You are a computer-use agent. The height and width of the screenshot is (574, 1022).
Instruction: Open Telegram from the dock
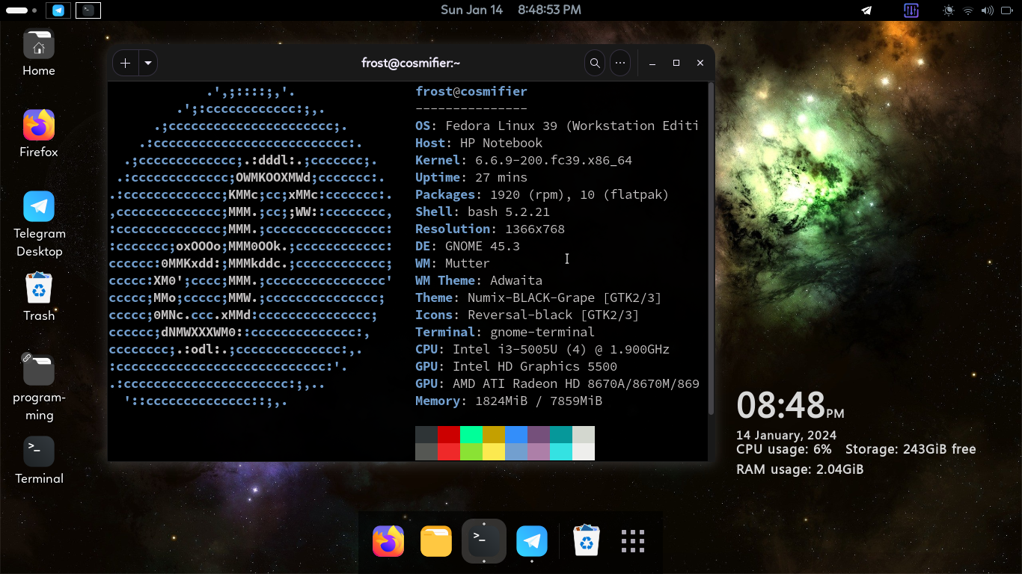point(532,541)
